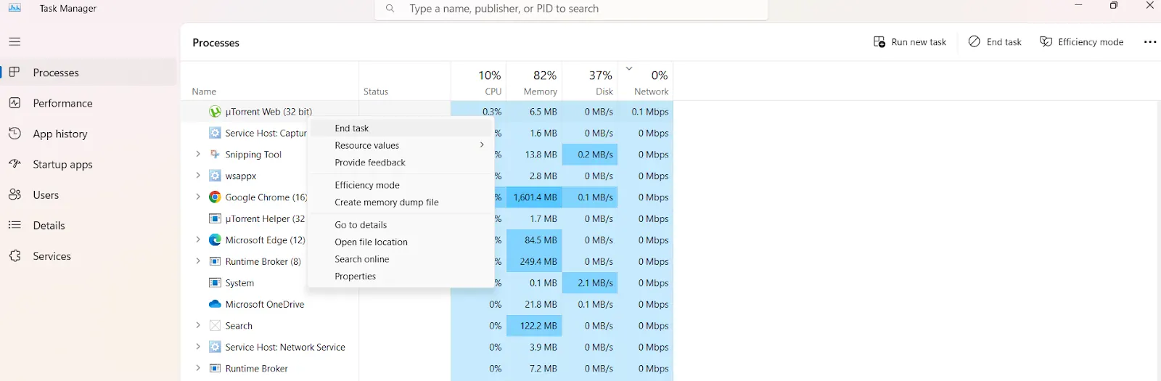Expand the Snipping Tool process group
Screen dimensions: 1161x381
[197, 155]
